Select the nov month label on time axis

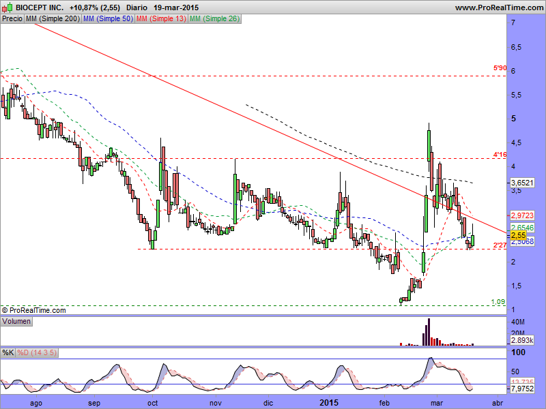pos(216,403)
